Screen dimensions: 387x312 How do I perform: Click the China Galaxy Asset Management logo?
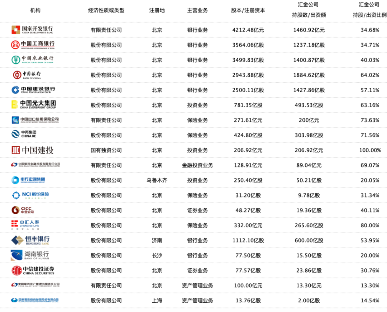pos(35,285)
